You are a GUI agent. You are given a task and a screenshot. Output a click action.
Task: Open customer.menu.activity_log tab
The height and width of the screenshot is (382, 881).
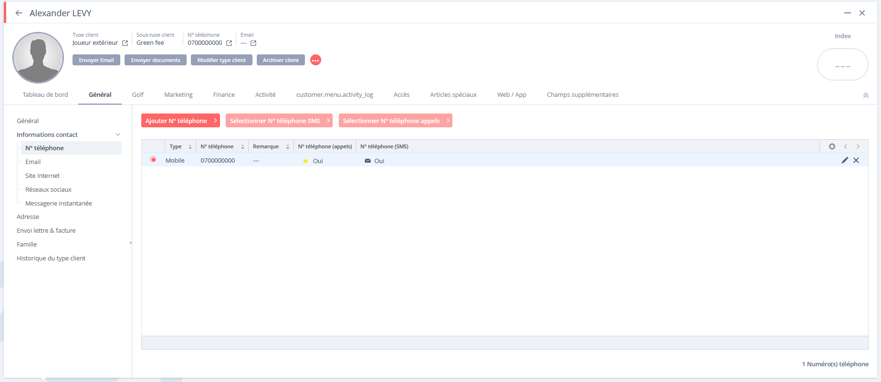(x=335, y=95)
